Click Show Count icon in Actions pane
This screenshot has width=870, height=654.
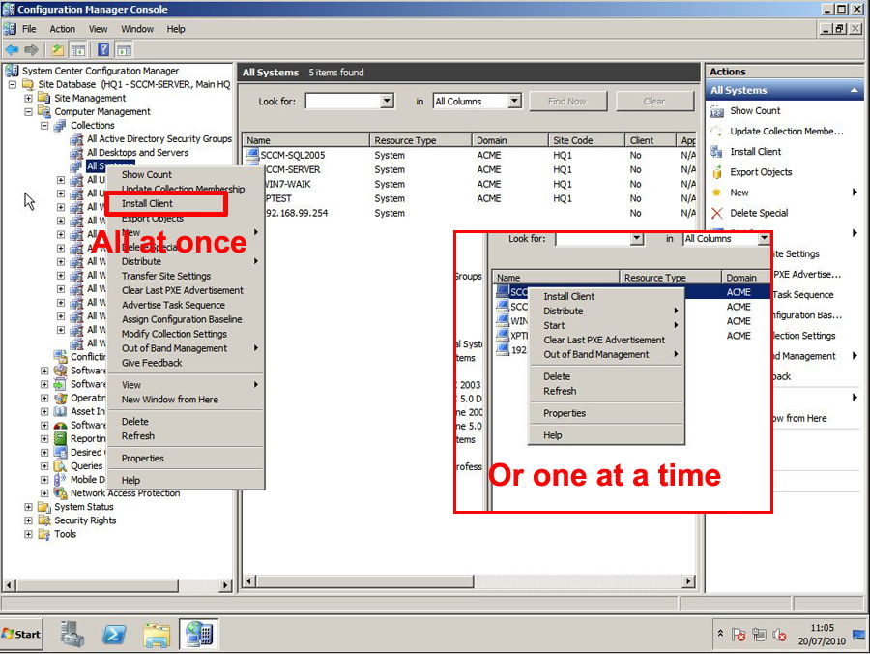pos(717,111)
